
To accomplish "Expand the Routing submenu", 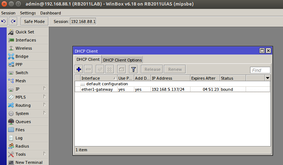I will 26,105.
